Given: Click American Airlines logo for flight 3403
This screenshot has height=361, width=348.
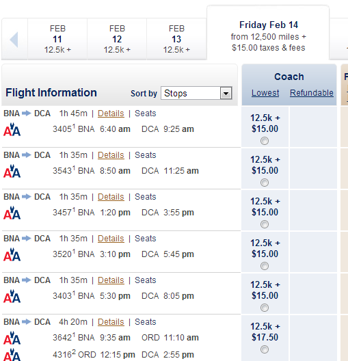Looking at the screenshot, I should [12, 296].
